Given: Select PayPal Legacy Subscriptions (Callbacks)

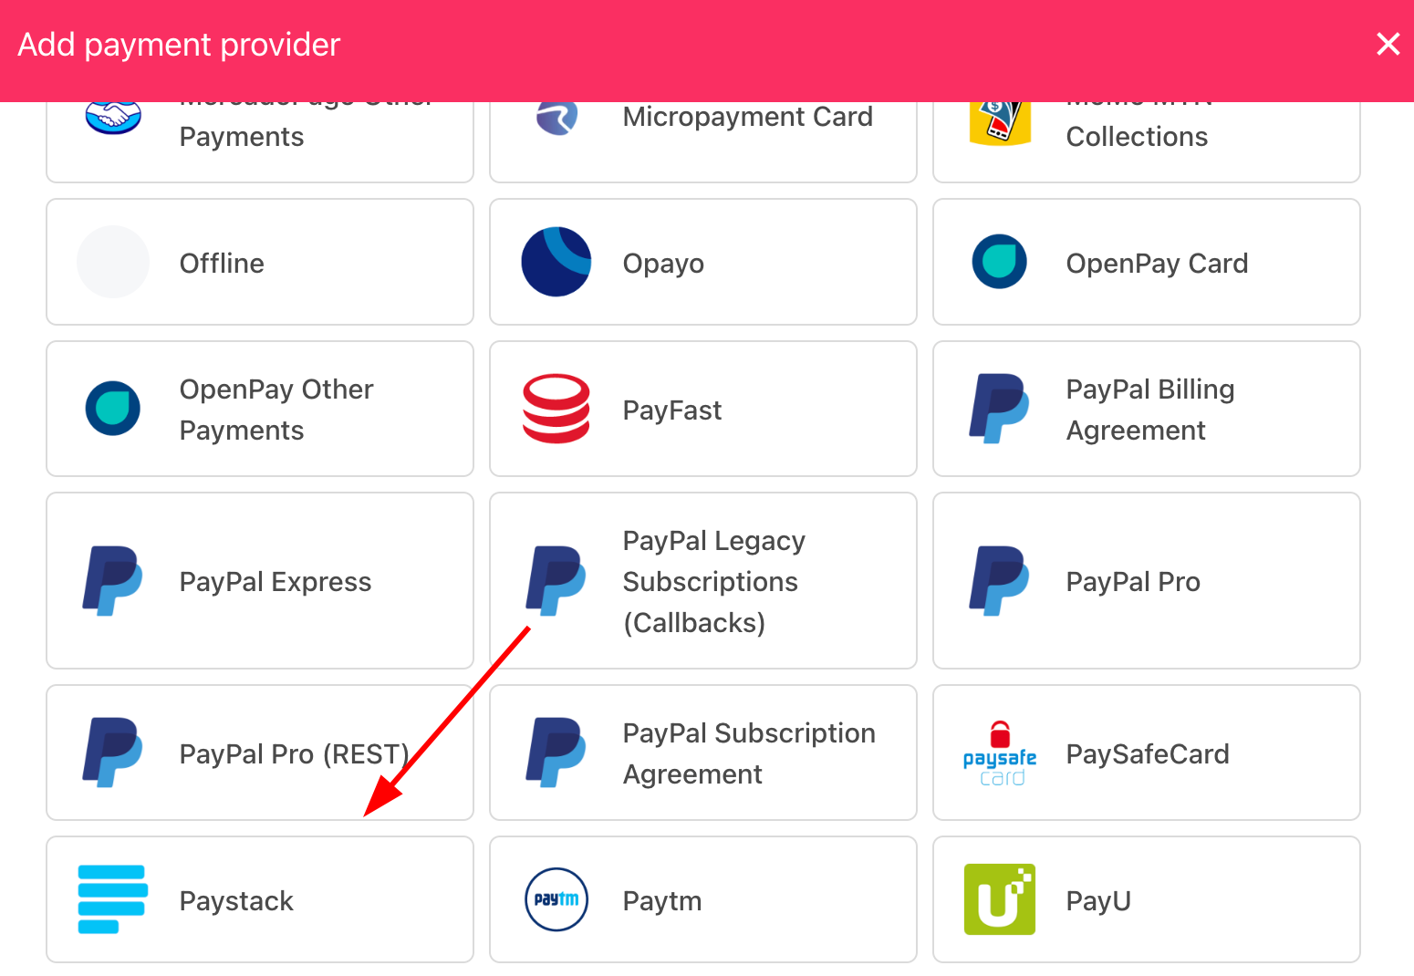Looking at the screenshot, I should [703, 581].
